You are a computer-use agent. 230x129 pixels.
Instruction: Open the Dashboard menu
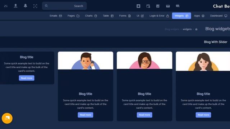click(218, 16)
